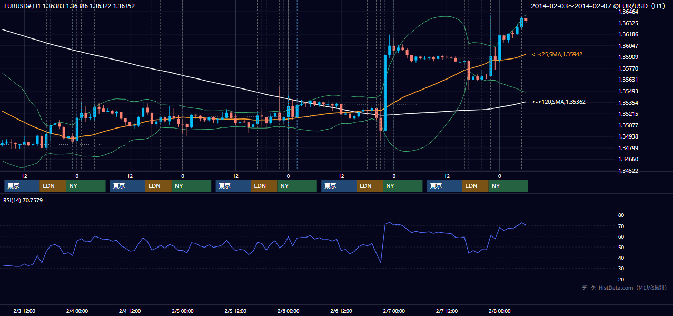Select the RSI 60 level label
Image resolution: width=673 pixels, height=316 pixels.
coord(621,236)
